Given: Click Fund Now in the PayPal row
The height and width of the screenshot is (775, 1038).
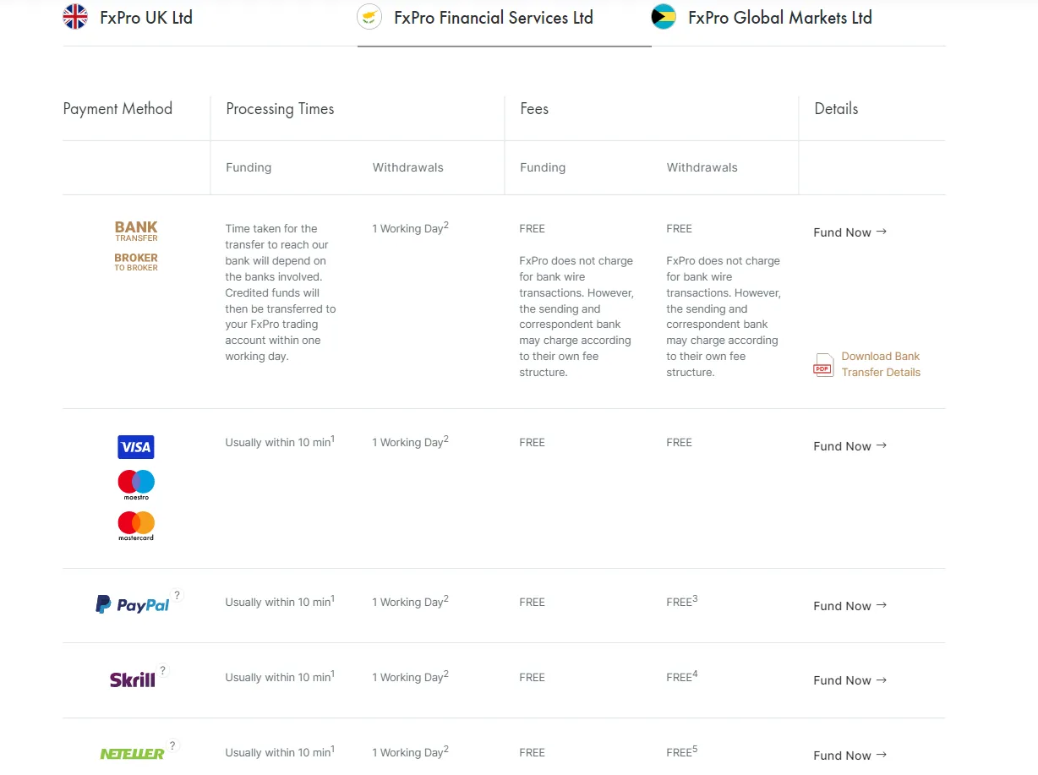Looking at the screenshot, I should [850, 606].
